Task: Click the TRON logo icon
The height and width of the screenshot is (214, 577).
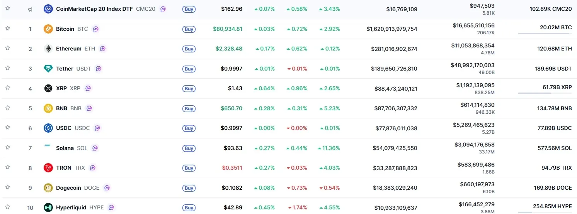Action: coord(48,168)
